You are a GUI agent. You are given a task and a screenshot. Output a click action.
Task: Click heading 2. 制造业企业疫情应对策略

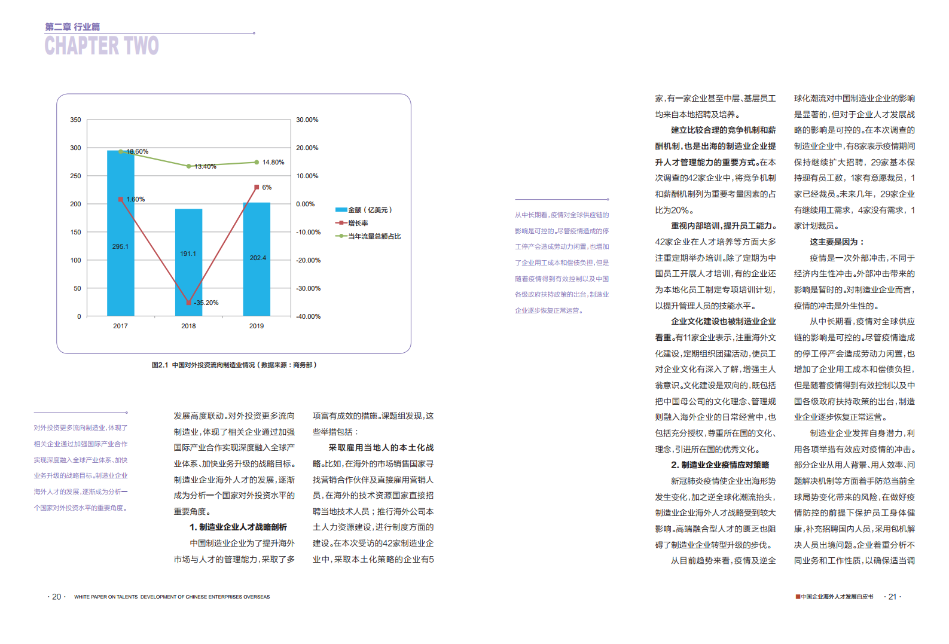720,465
